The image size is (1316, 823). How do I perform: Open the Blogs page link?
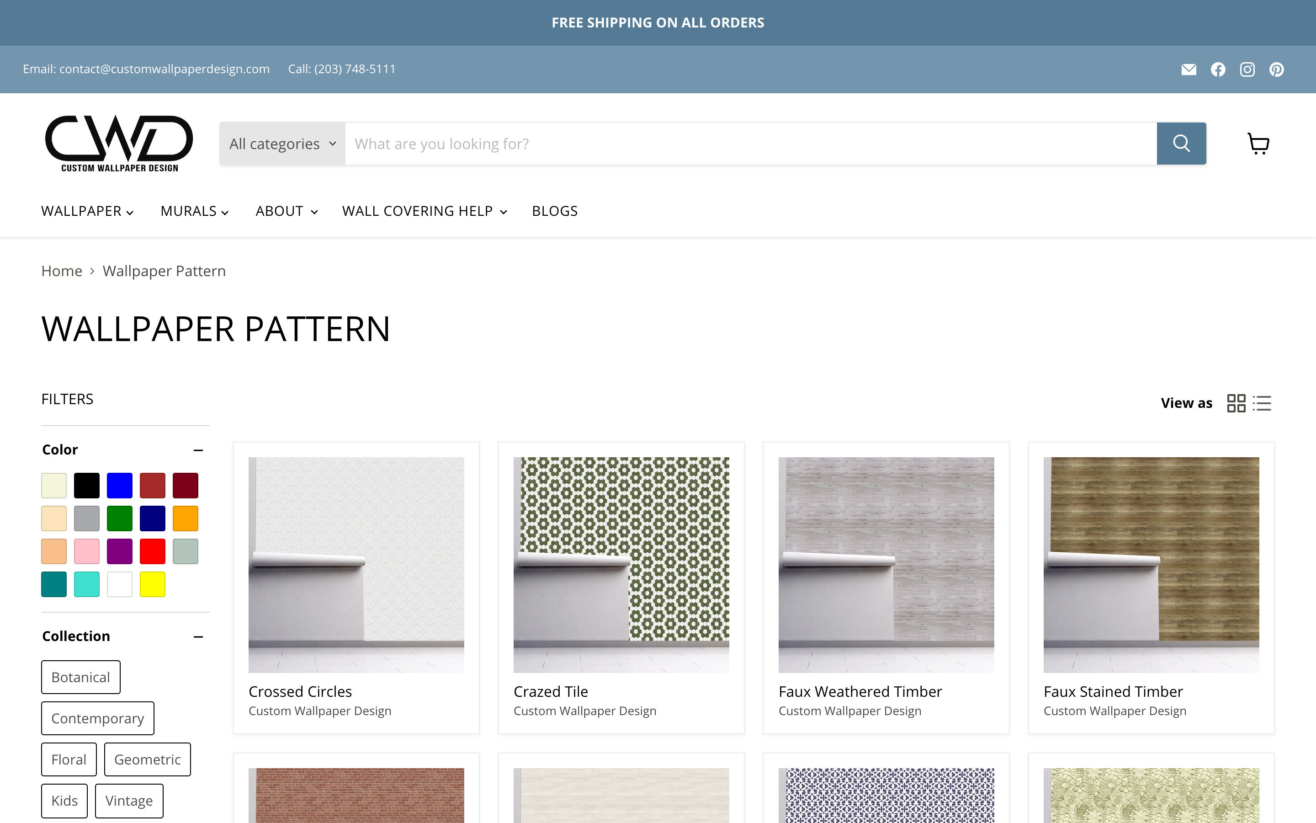click(555, 211)
